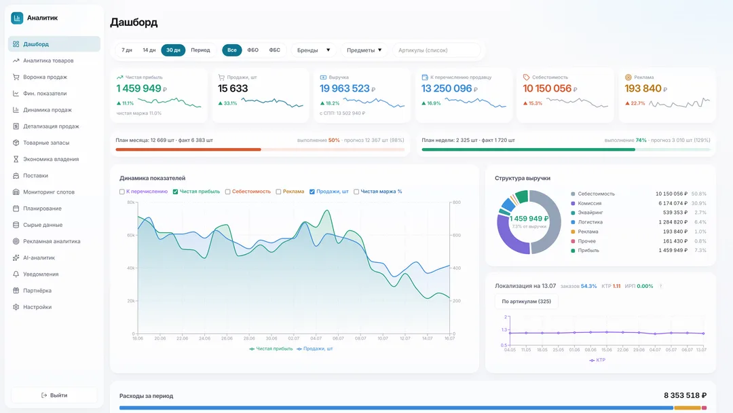Image resolution: width=733 pixels, height=413 pixels.
Task: Click the Партнёрка gift icon
Action: (16, 291)
